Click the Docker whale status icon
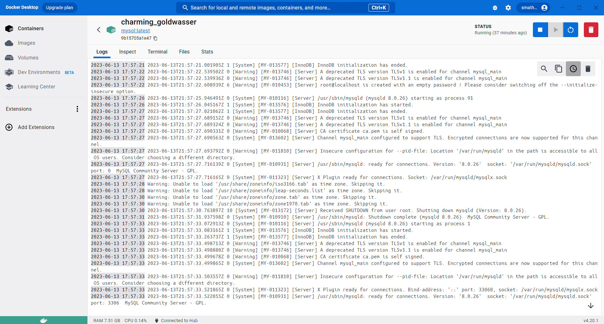This screenshot has height=324, width=604. (x=44, y=320)
